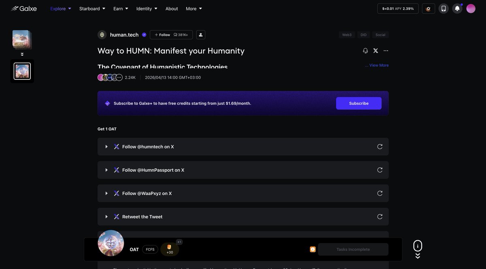Refresh the Follow @humntech task status

click(x=380, y=147)
